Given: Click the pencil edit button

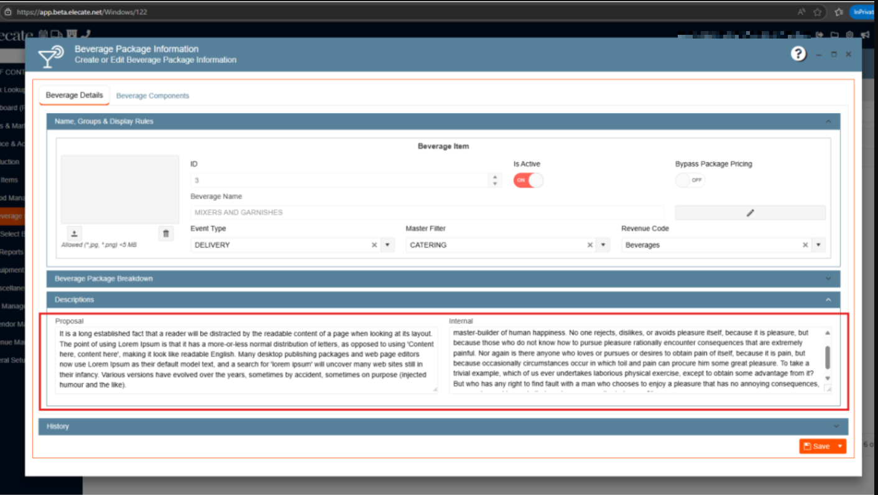Looking at the screenshot, I should (x=750, y=213).
